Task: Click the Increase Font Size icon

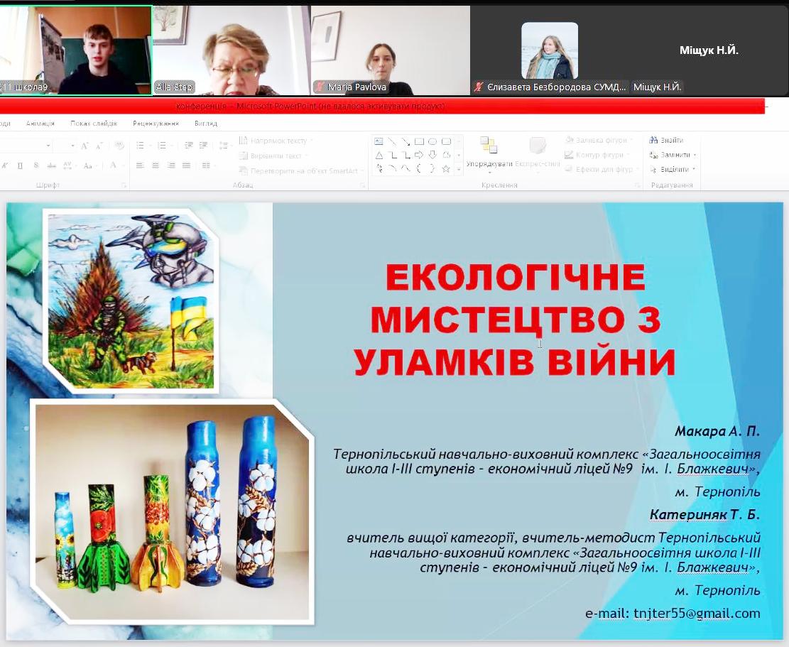Action: click(x=85, y=146)
